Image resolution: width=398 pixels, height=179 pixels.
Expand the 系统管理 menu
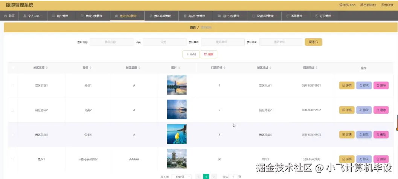(x=296, y=16)
